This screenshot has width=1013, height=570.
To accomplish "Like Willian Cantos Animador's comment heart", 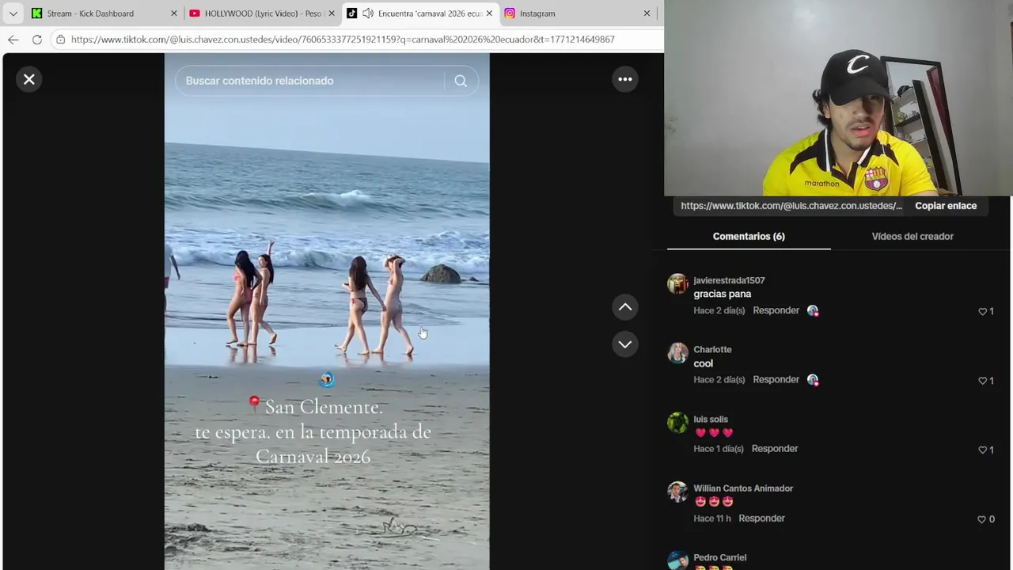I will [x=982, y=519].
